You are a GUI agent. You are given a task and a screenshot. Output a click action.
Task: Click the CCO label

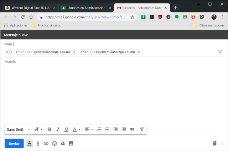point(8,52)
